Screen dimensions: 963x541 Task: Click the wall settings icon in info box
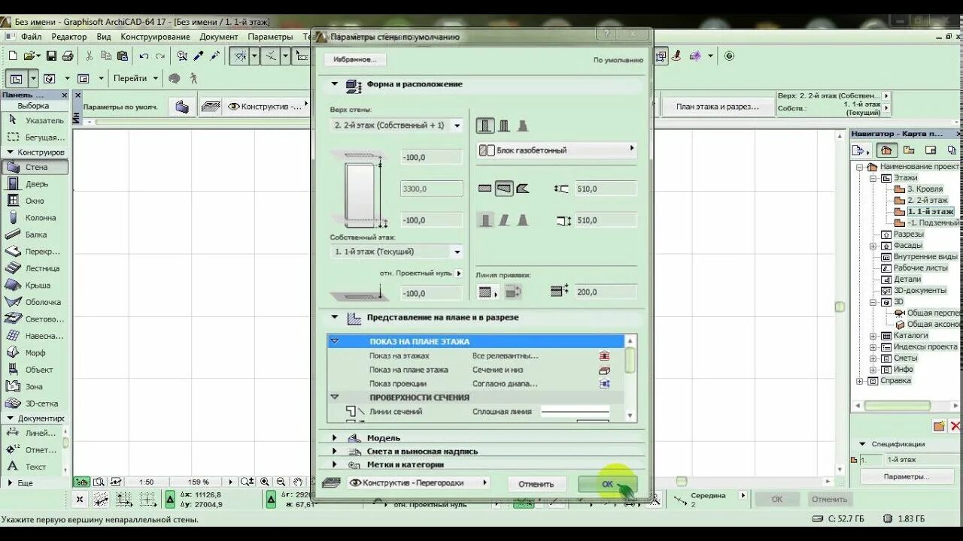[x=181, y=107]
